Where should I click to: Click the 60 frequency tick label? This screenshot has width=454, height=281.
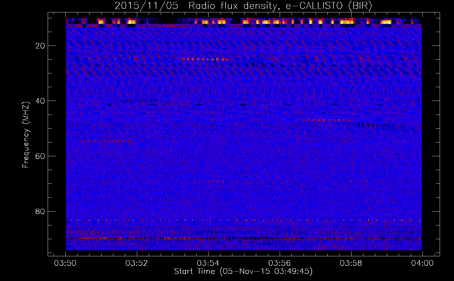coord(40,156)
